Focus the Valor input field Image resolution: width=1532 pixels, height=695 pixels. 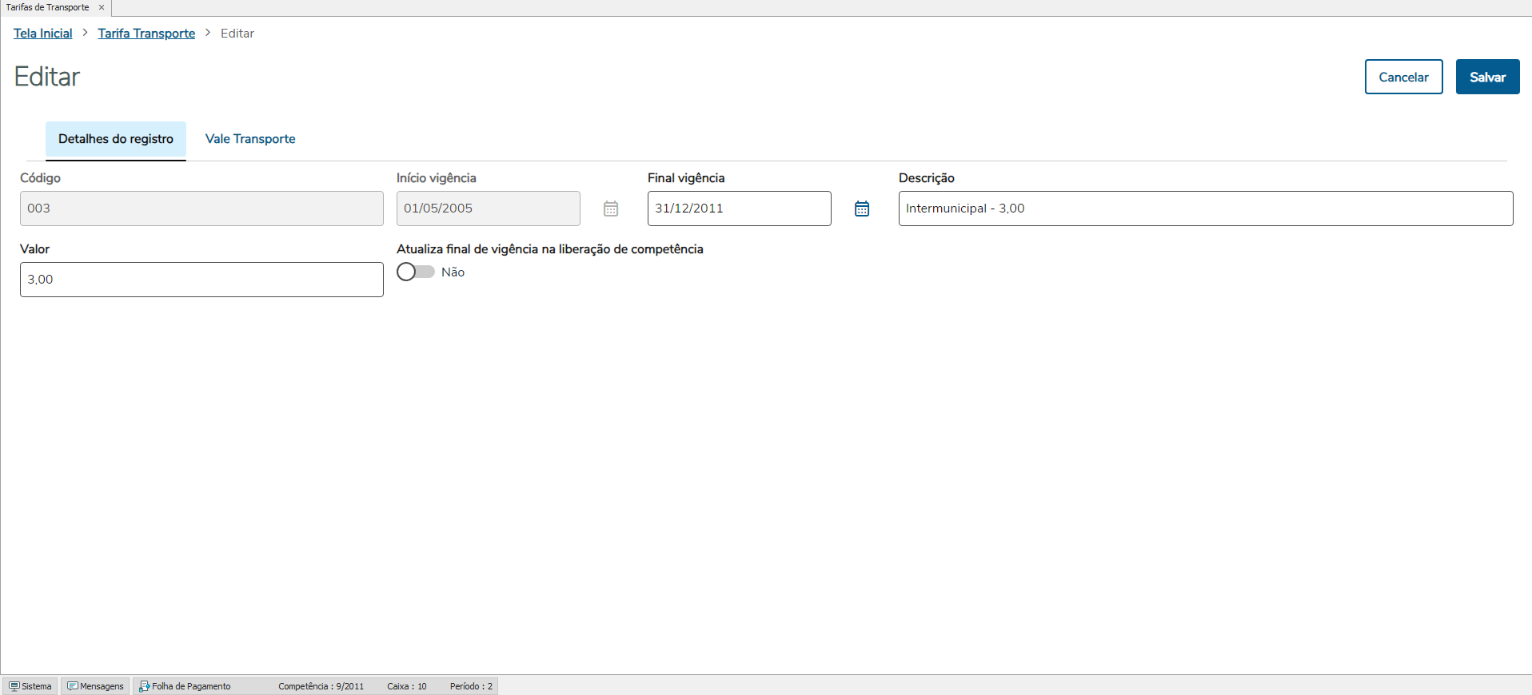pos(201,280)
